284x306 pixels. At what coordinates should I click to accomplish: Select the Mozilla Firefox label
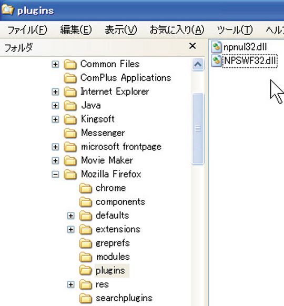[111, 174]
